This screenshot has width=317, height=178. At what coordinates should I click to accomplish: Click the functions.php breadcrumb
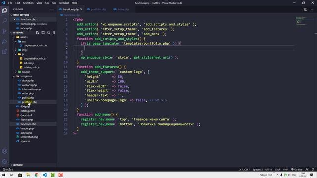(x=72, y=15)
